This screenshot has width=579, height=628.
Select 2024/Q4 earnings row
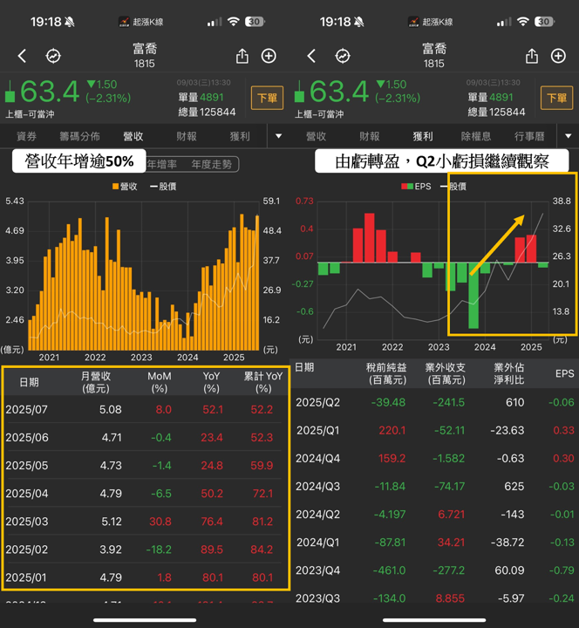point(434,458)
